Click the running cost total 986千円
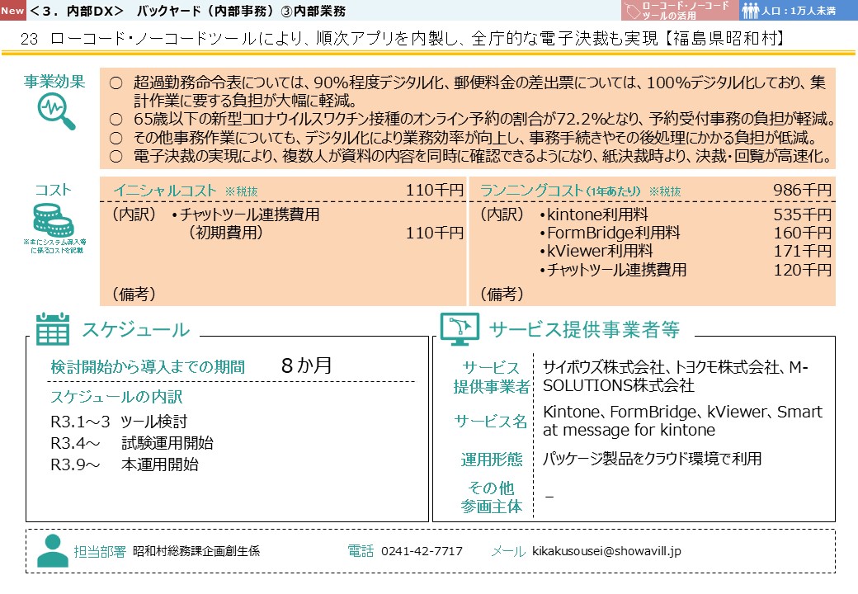Viewport: 858px width, 594px height. 802,190
